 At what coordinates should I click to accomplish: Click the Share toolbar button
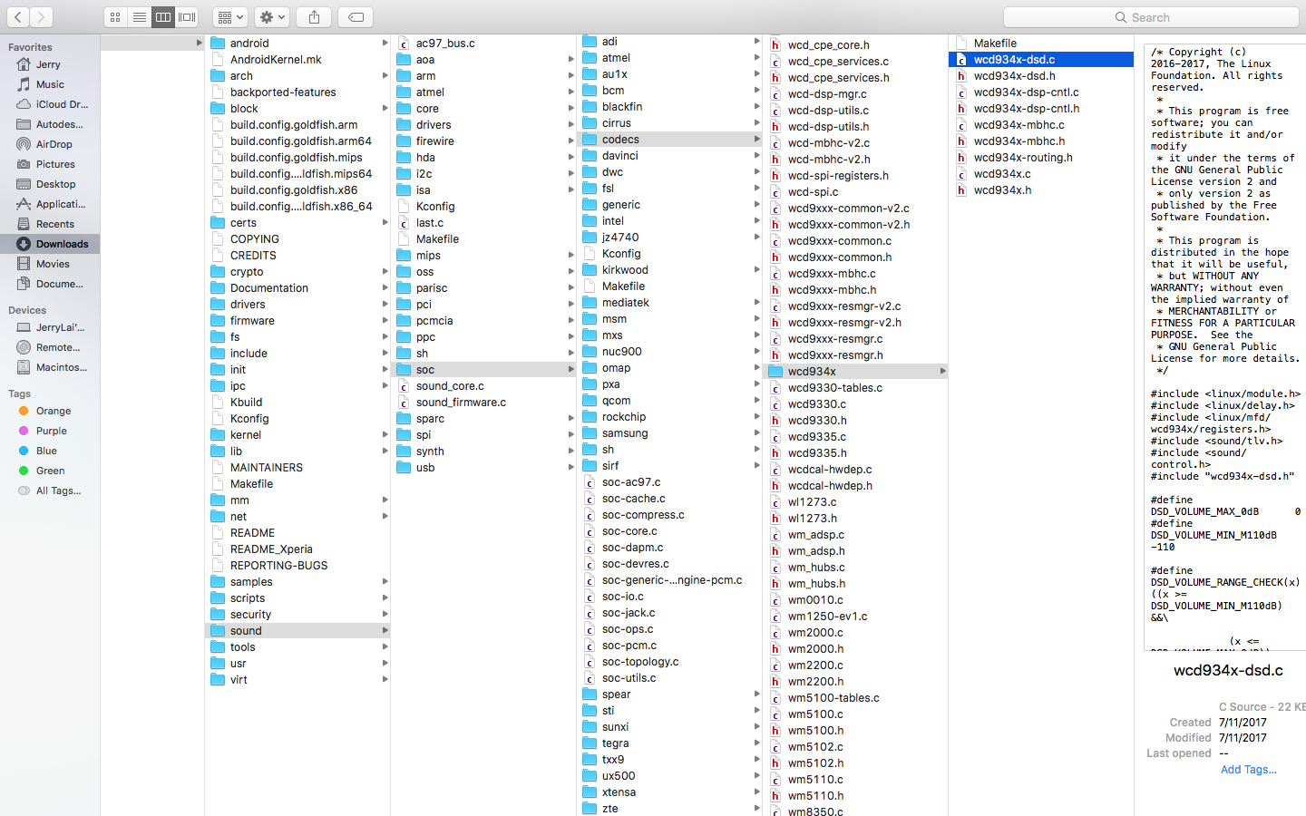point(314,17)
